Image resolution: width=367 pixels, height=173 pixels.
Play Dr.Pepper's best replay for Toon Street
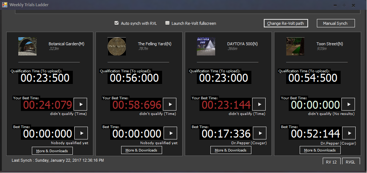(349, 133)
